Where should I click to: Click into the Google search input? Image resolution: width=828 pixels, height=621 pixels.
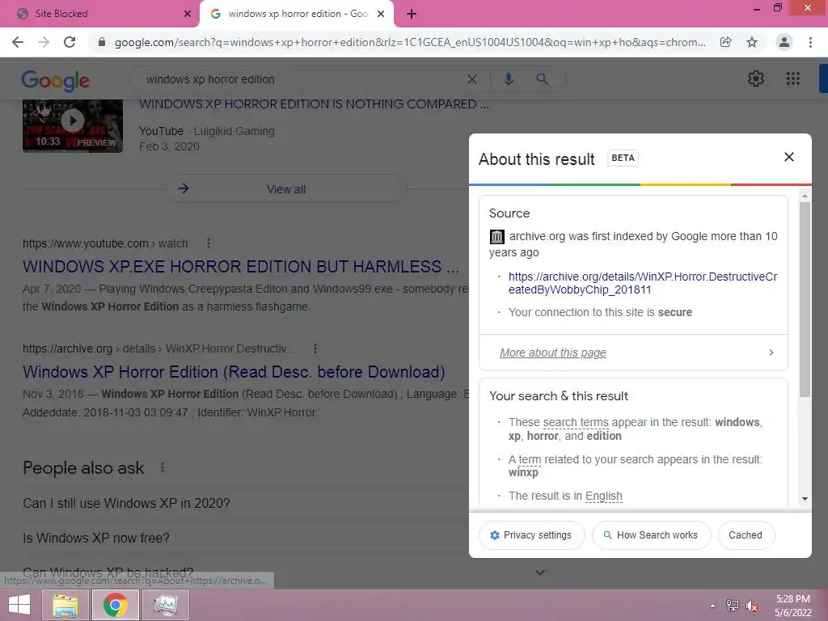[x=301, y=79]
